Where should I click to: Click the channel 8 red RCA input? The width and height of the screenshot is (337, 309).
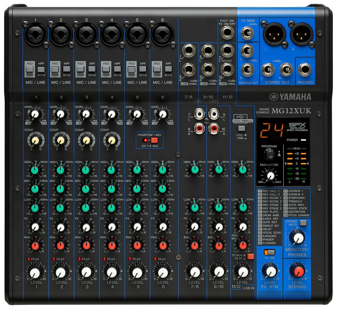click(199, 128)
